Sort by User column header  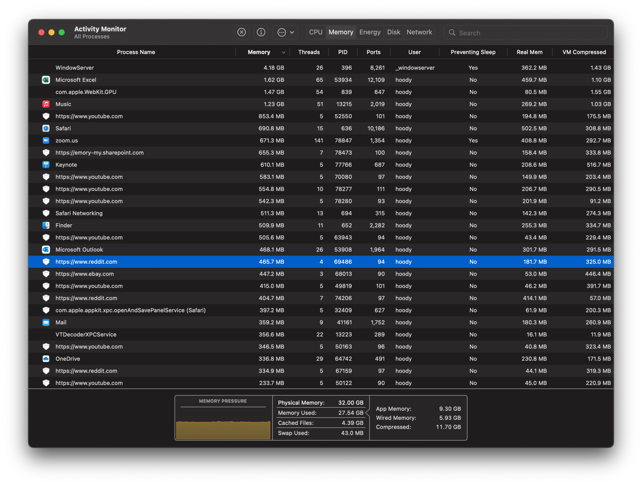point(414,52)
